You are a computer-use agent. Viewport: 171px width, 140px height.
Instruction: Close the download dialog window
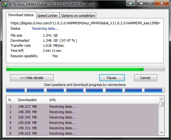tap(162, 3)
